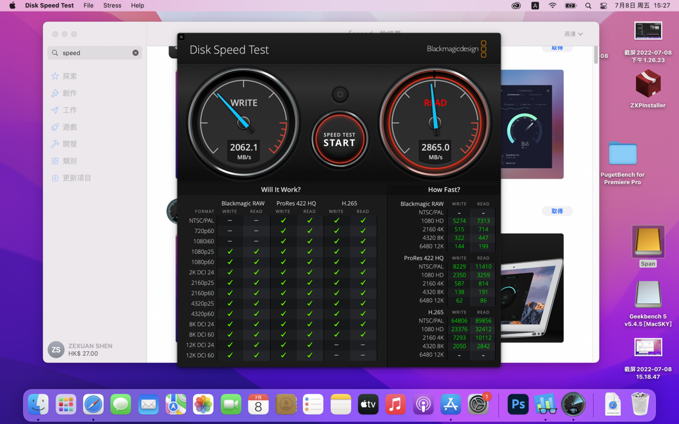Click read speed value 2865.0
Image resolution: width=679 pixels, height=424 pixels.
pos(435,147)
